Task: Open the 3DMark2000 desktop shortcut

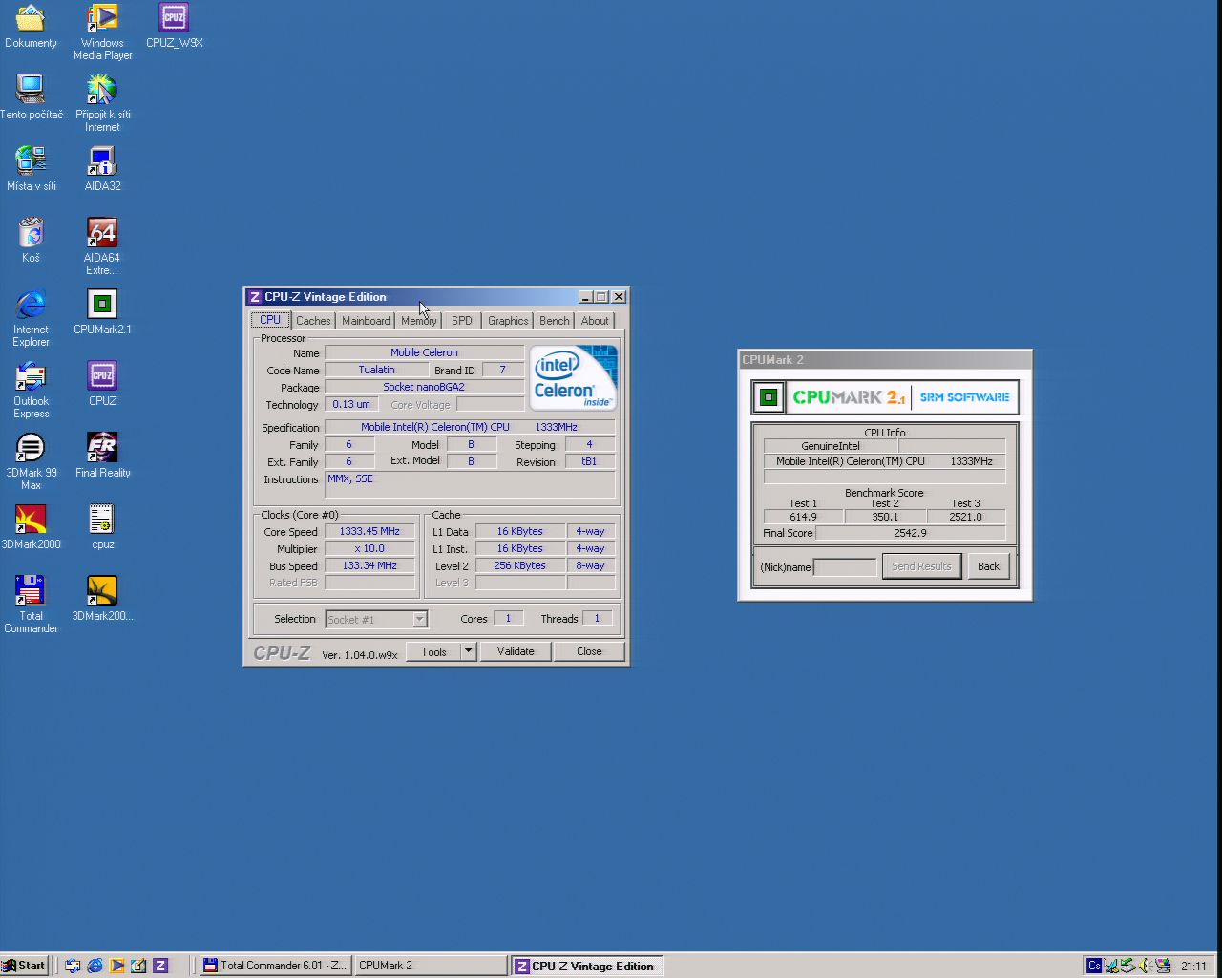Action: [31, 521]
